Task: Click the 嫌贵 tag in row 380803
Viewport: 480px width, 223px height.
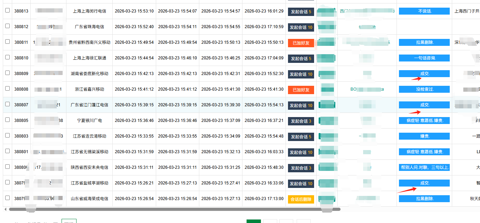Action: (424, 136)
